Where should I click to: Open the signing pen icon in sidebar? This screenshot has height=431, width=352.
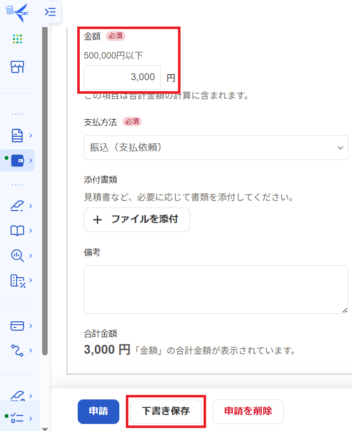coord(17,206)
